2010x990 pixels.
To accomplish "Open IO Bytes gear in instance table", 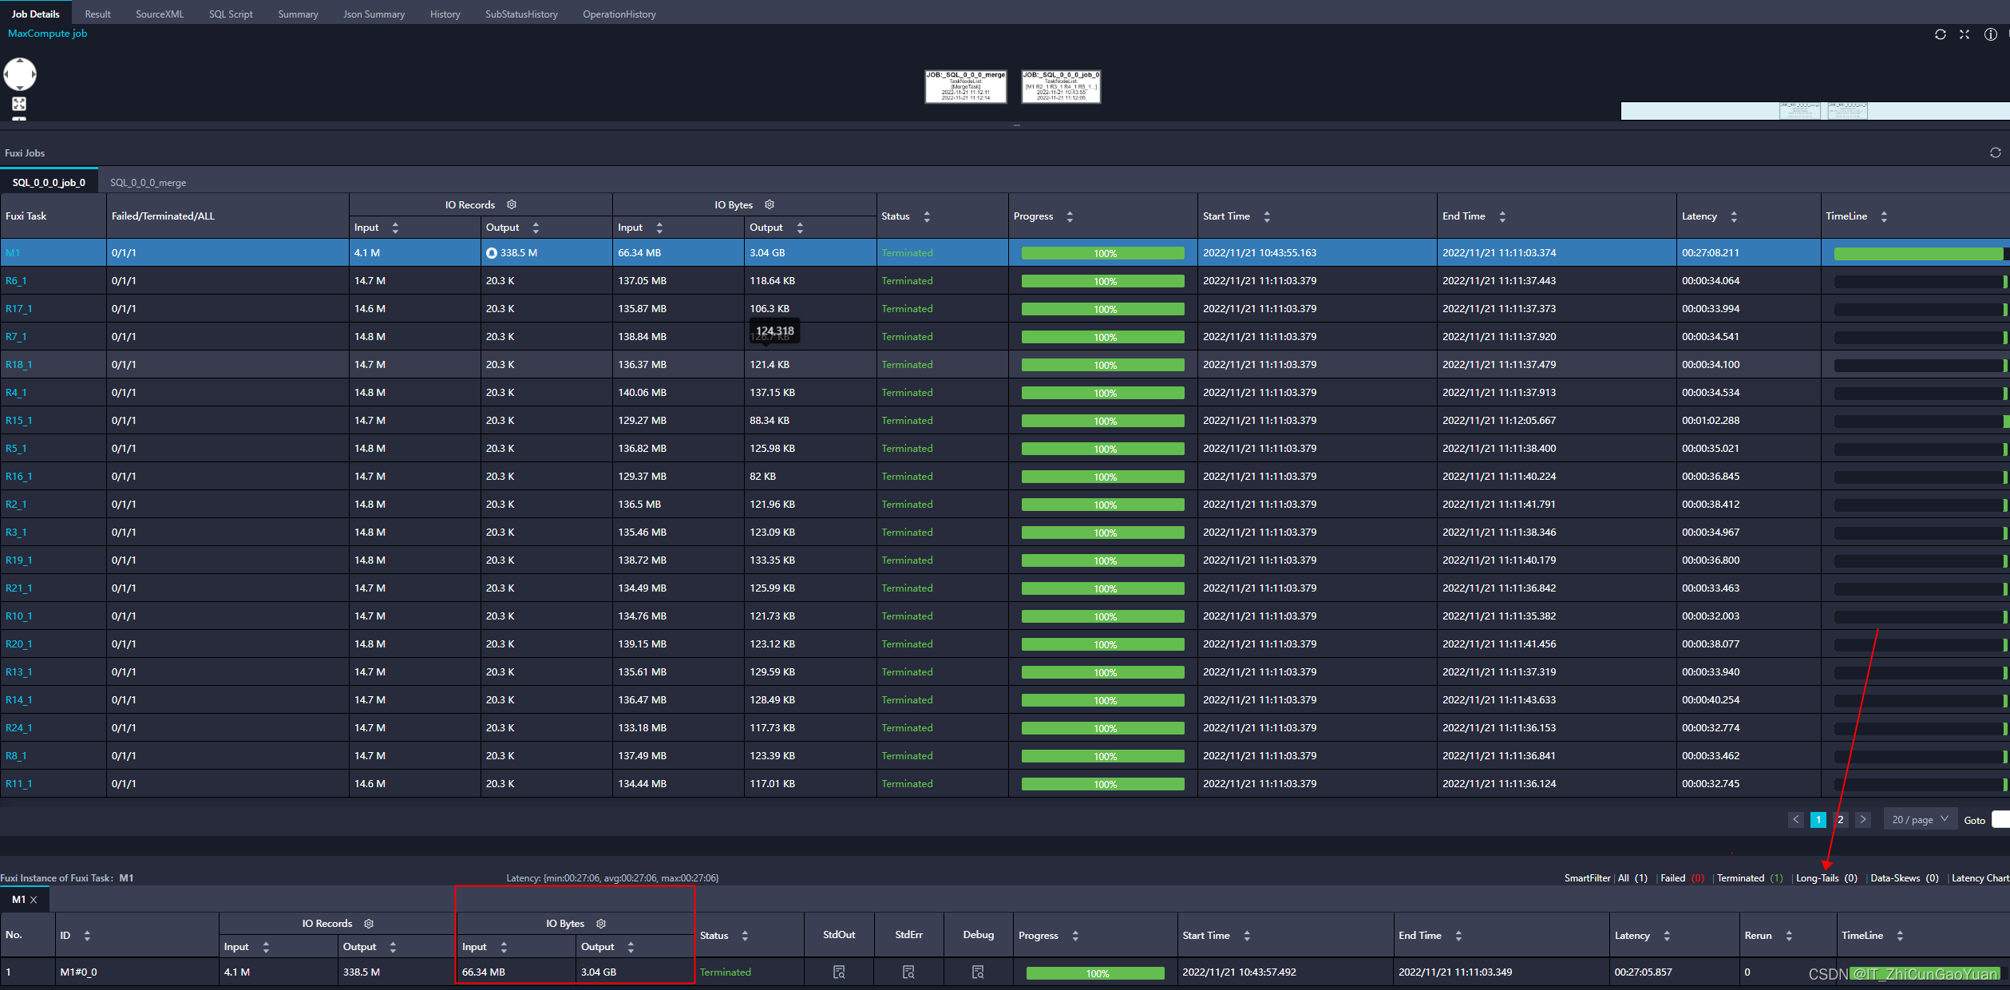I will coord(601,923).
